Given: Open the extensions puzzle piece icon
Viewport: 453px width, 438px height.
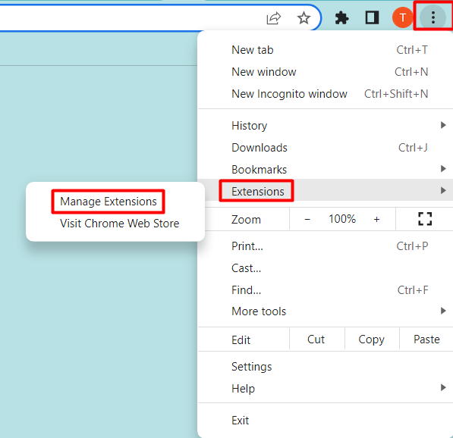Looking at the screenshot, I should click(341, 18).
